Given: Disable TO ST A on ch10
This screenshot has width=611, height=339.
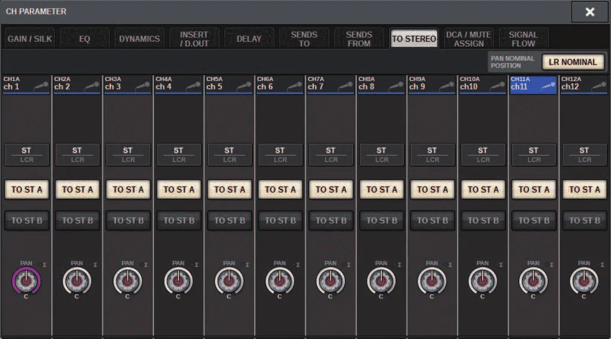Looking at the screenshot, I should click(x=483, y=189).
